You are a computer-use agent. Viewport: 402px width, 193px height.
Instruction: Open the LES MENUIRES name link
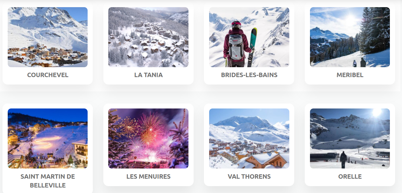[148, 176]
